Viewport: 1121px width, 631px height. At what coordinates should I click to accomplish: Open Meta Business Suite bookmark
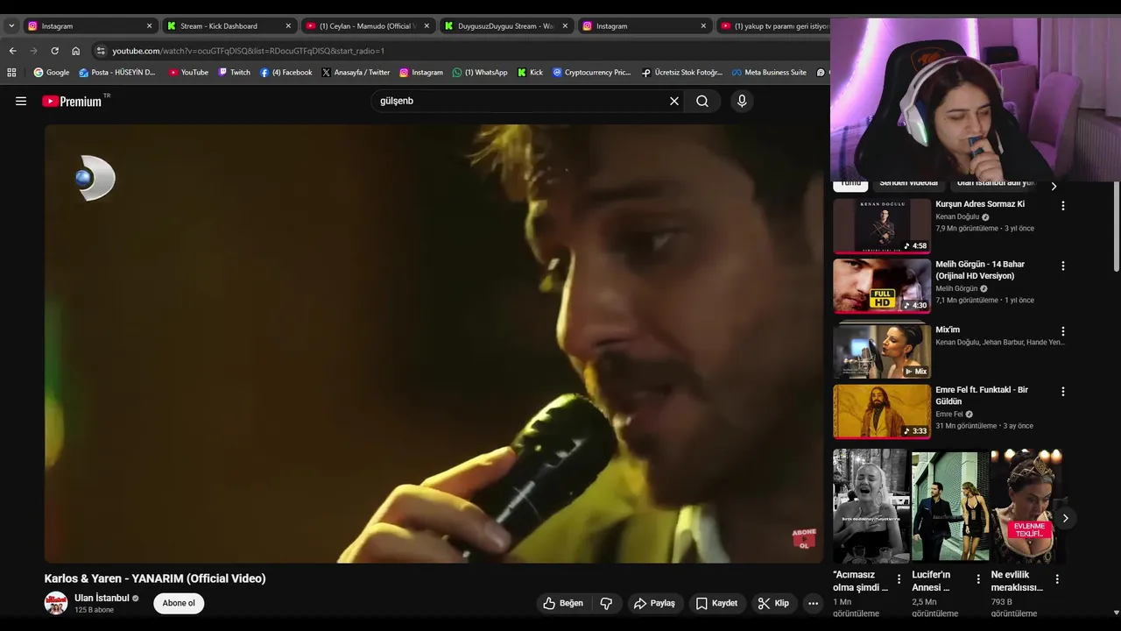769,73
